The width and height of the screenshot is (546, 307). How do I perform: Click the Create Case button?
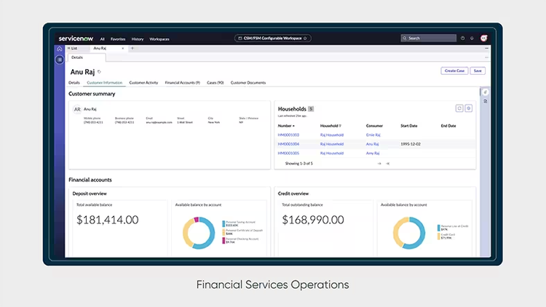[x=454, y=71]
